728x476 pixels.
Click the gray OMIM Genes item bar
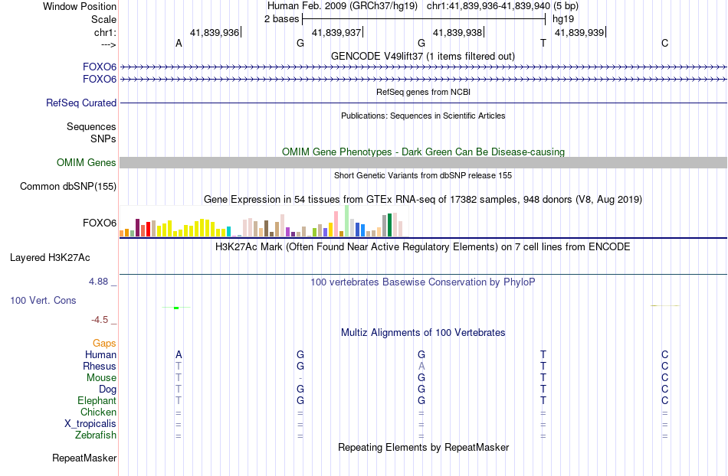click(423, 163)
